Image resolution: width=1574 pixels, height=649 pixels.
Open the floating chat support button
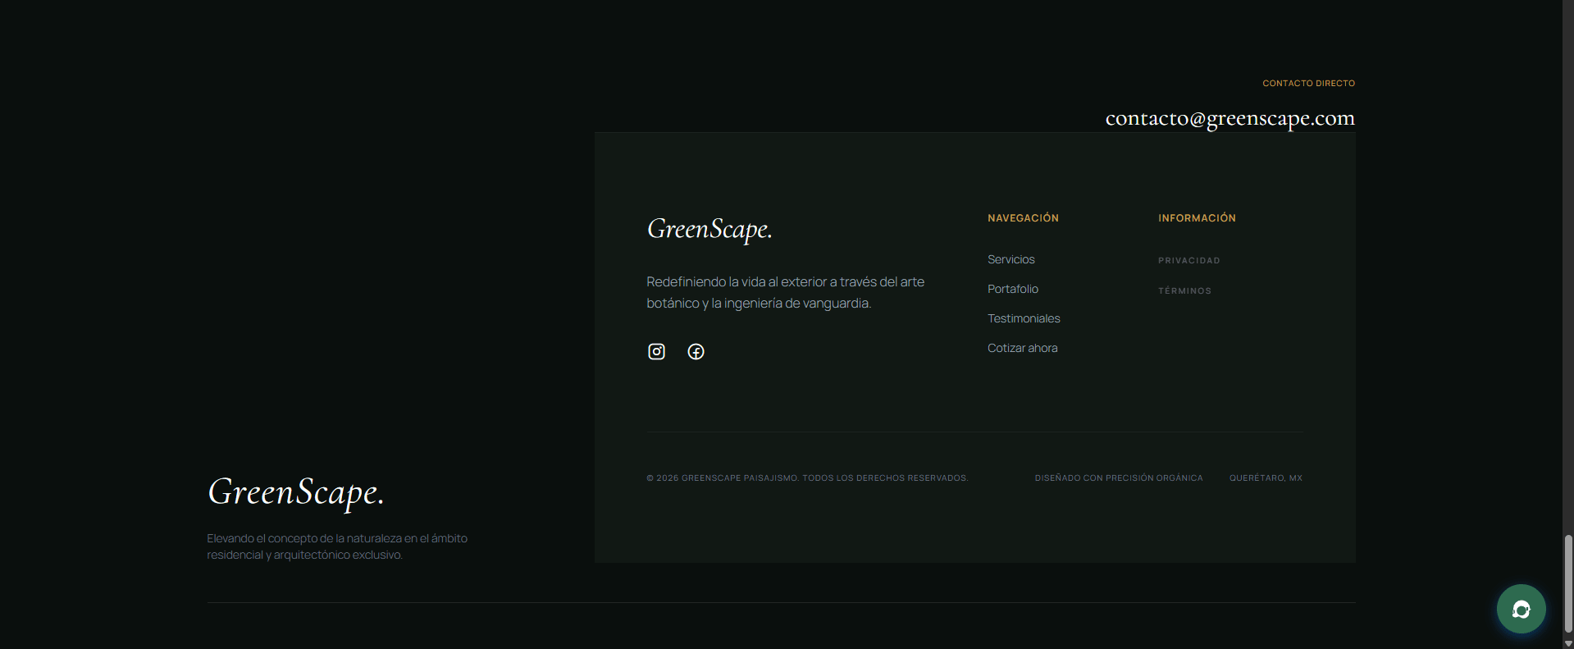tap(1521, 609)
